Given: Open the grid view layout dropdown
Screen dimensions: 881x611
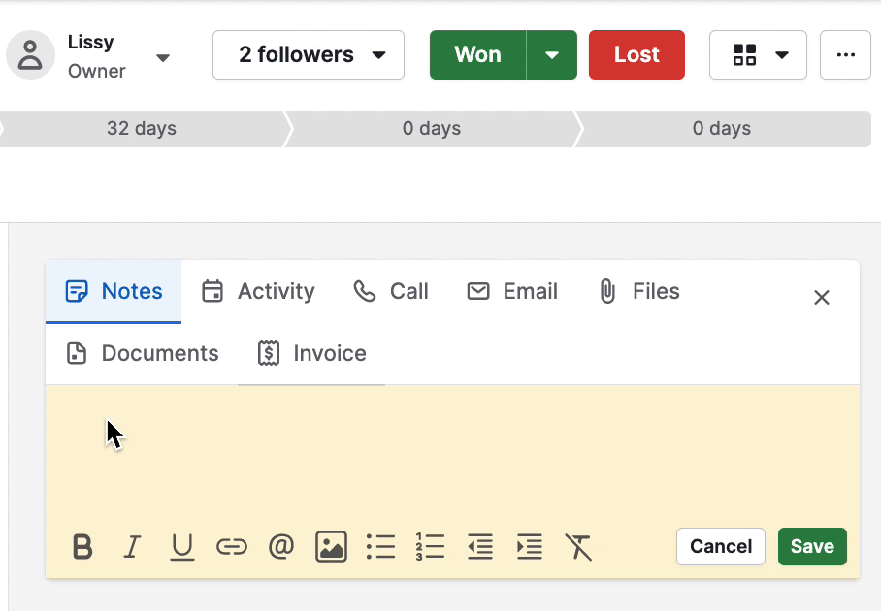Looking at the screenshot, I should (758, 55).
